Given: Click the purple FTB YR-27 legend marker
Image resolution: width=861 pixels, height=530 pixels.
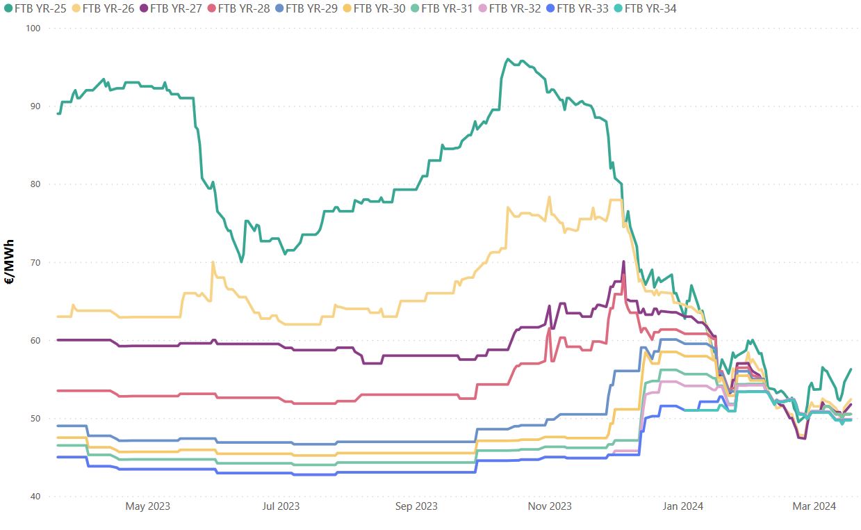Looking at the screenshot, I should (x=143, y=8).
